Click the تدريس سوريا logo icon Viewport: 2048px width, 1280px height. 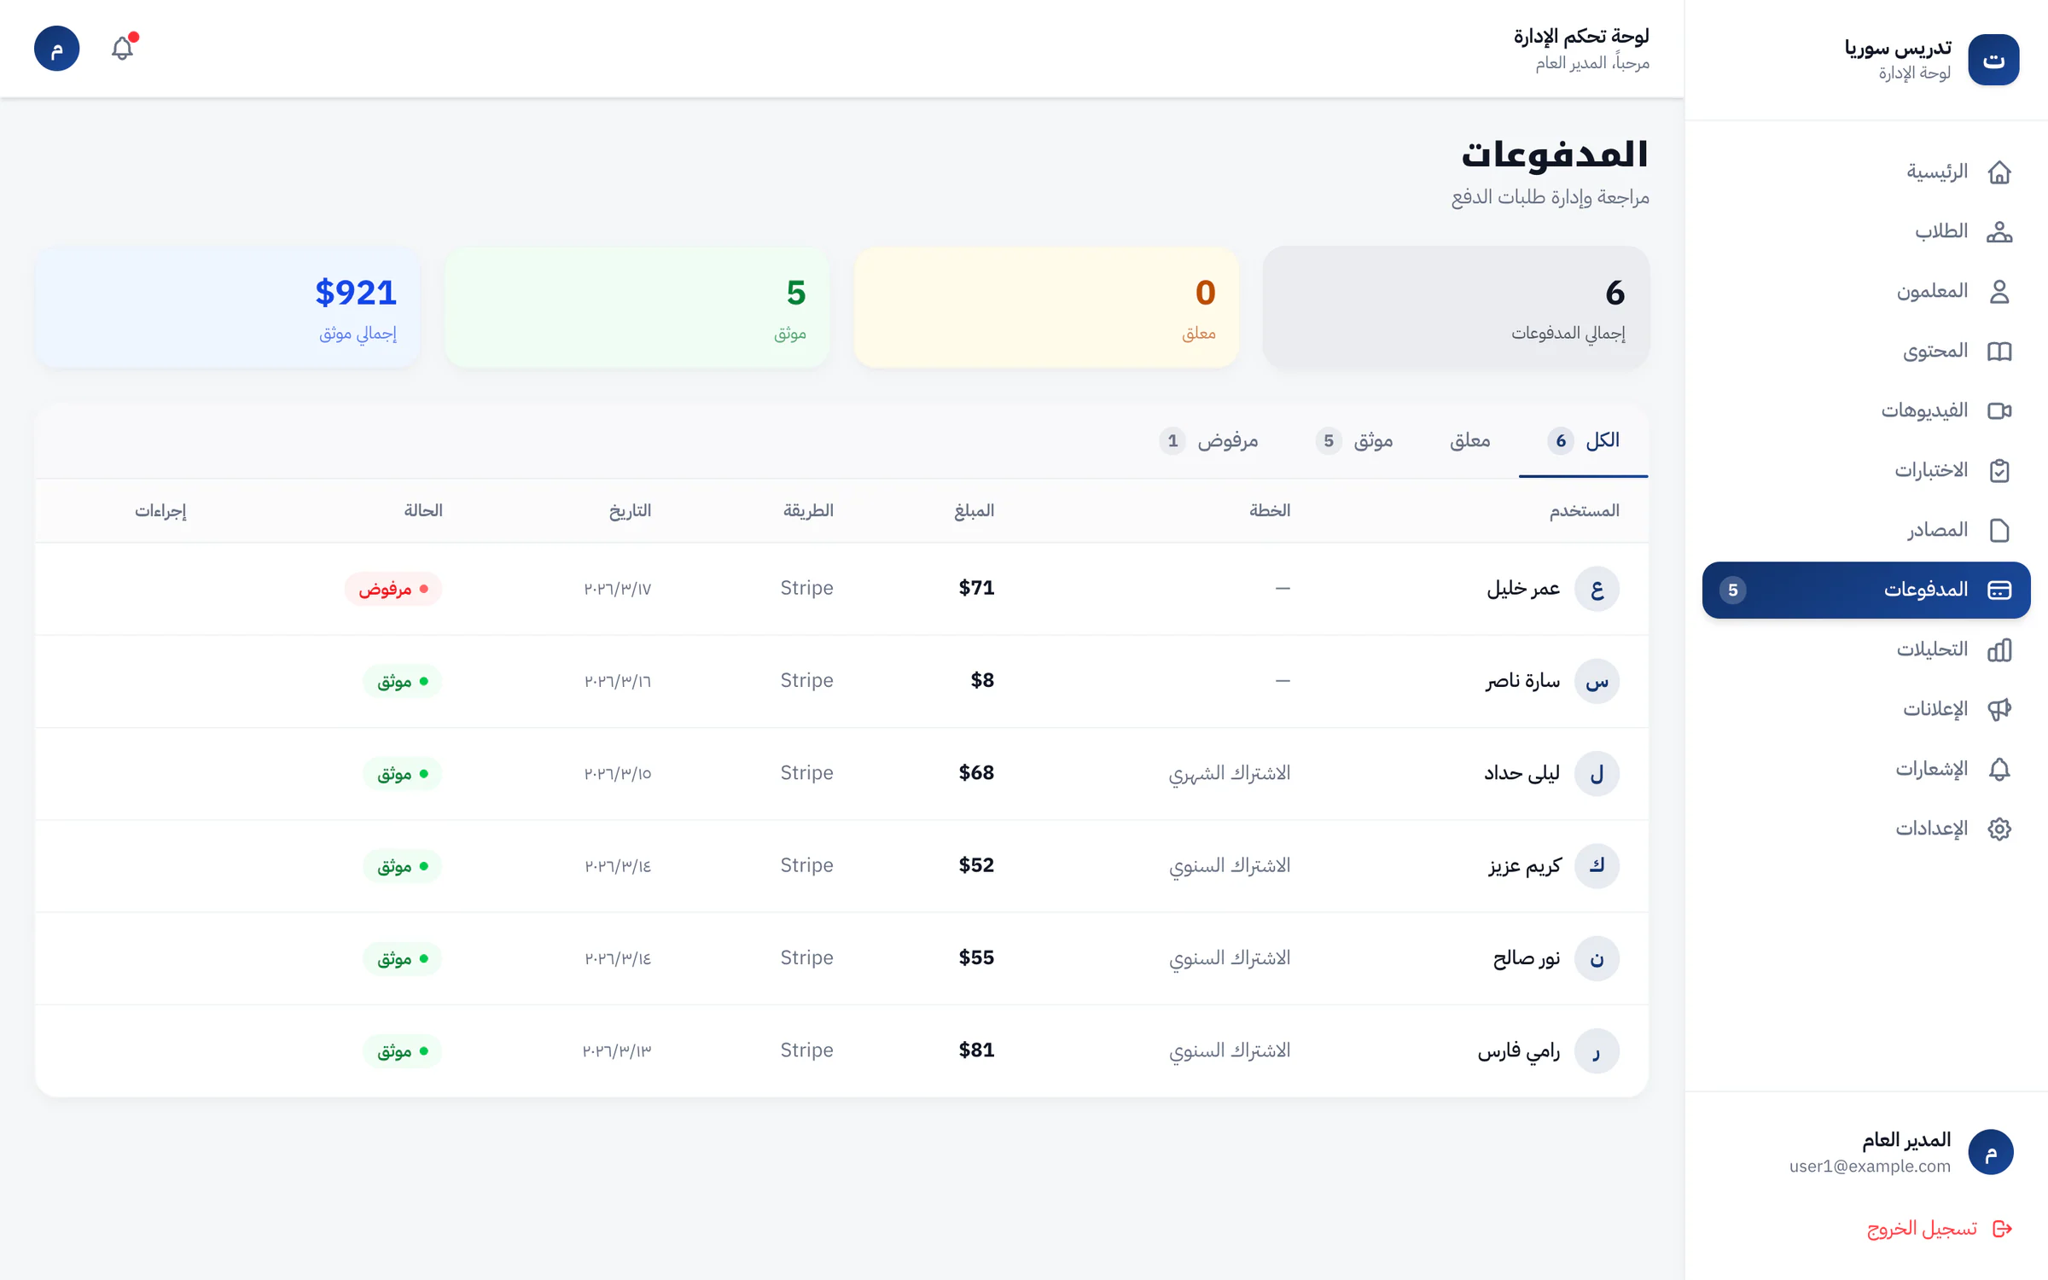tap(1993, 60)
